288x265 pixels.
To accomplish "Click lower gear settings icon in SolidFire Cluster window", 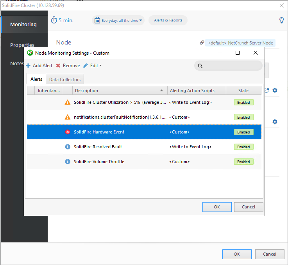I will pos(275,122).
